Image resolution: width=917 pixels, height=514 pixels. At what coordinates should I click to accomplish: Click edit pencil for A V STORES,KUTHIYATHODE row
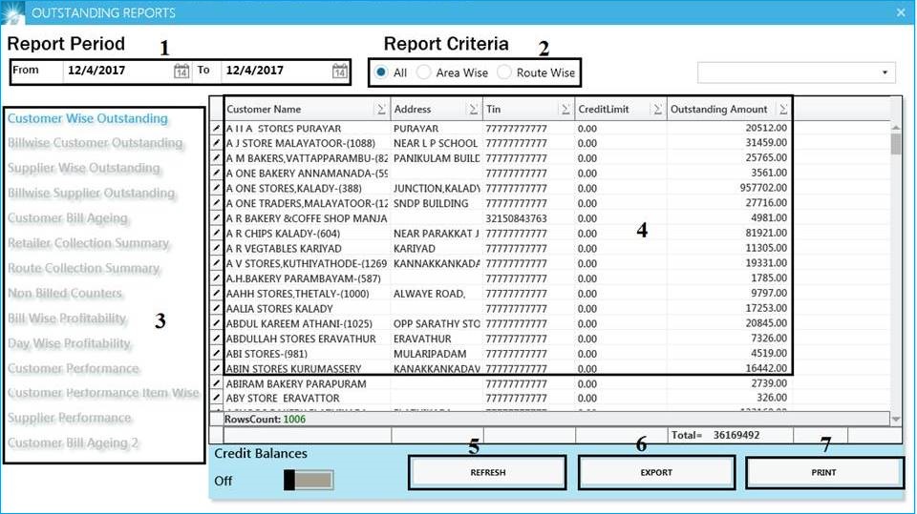click(x=217, y=263)
